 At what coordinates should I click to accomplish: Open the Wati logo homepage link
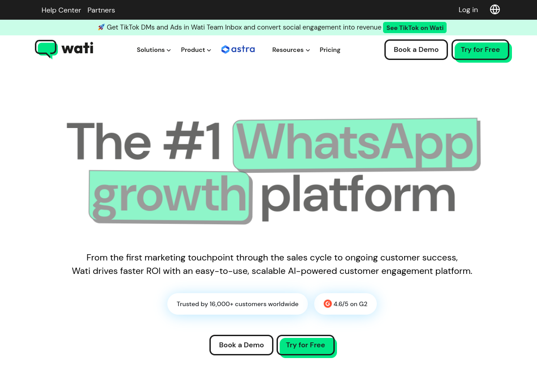(64, 49)
